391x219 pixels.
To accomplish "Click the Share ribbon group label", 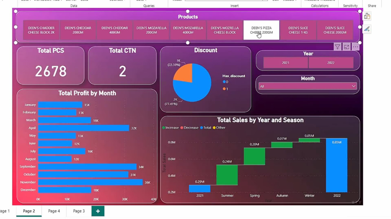I will [x=372, y=6].
